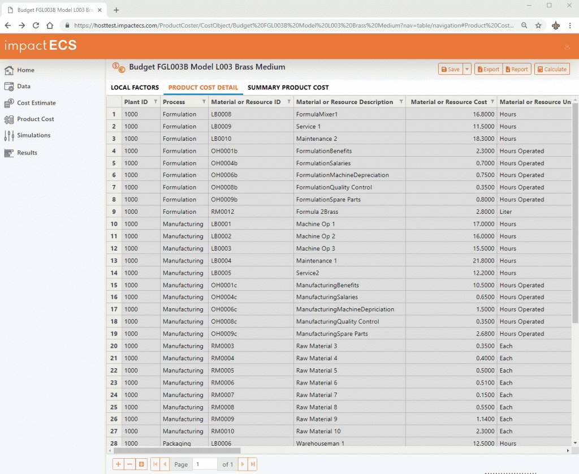579x474 pixels.
Task: Jump to the first page of the table
Action: pyautogui.click(x=155, y=464)
